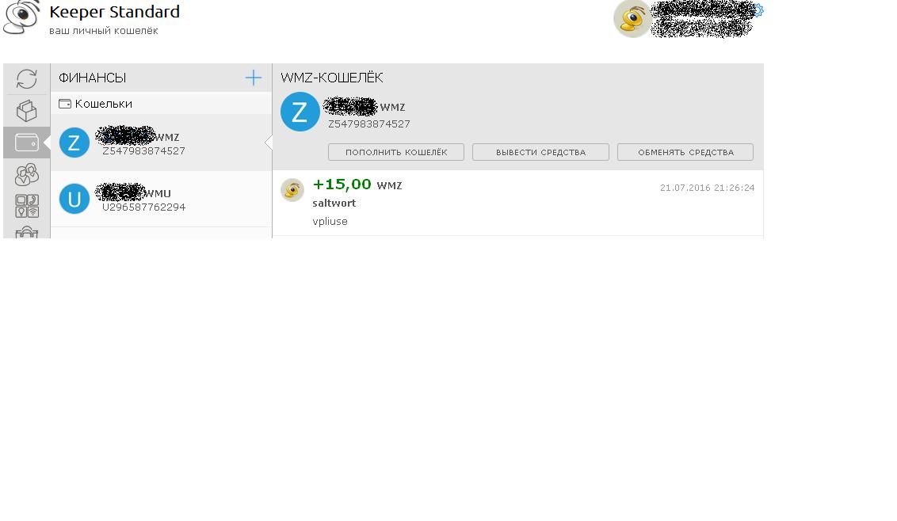Select the WMZ wallet Z547983874527

tap(162, 143)
